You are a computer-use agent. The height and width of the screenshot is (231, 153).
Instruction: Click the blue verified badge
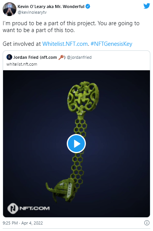(88, 6)
